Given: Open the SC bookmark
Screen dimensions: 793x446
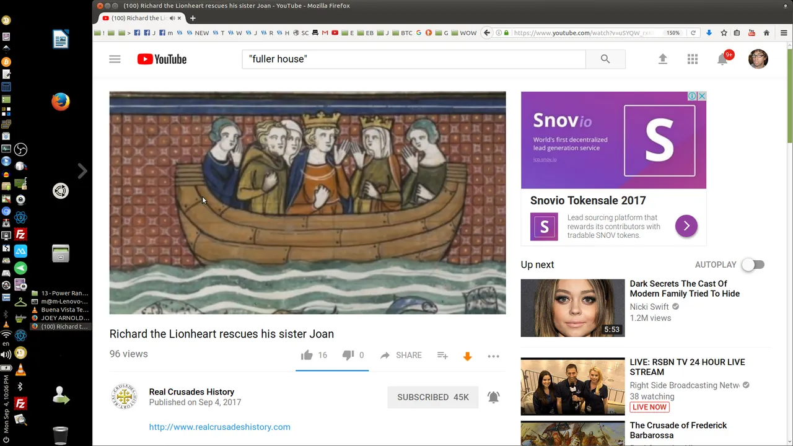Looking at the screenshot, I should (x=301, y=33).
